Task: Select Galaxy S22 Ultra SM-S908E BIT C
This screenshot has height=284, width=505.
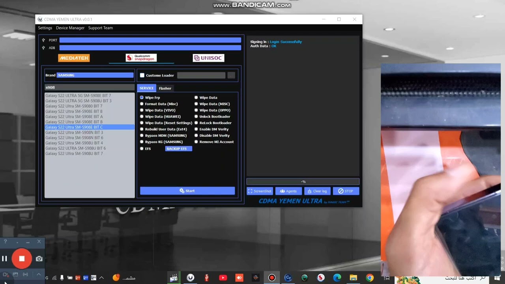Action: click(90, 127)
